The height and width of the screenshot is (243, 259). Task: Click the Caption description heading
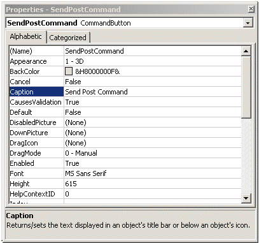pyautogui.click(x=20, y=216)
